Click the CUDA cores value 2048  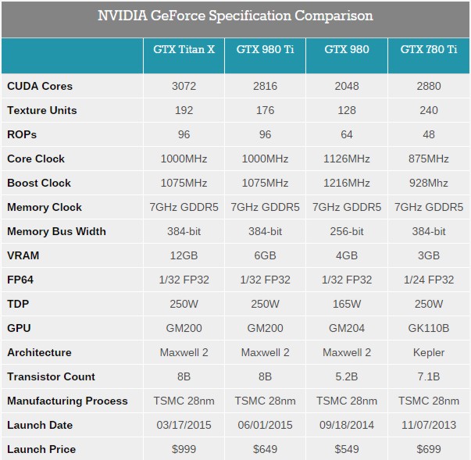pos(347,86)
